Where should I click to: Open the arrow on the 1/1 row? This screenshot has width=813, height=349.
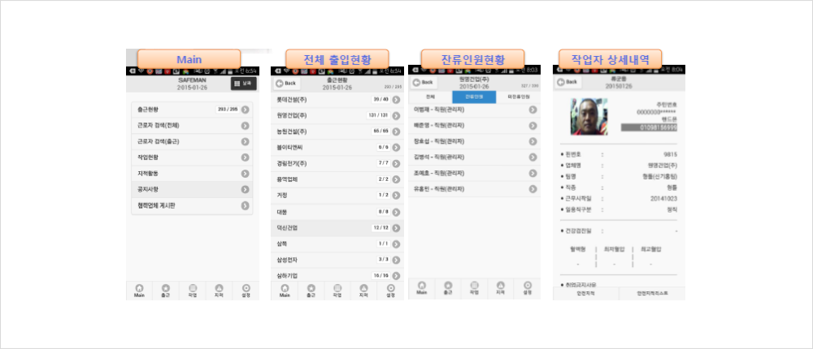(x=396, y=243)
